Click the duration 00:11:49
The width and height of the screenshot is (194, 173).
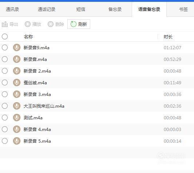tap(173, 82)
